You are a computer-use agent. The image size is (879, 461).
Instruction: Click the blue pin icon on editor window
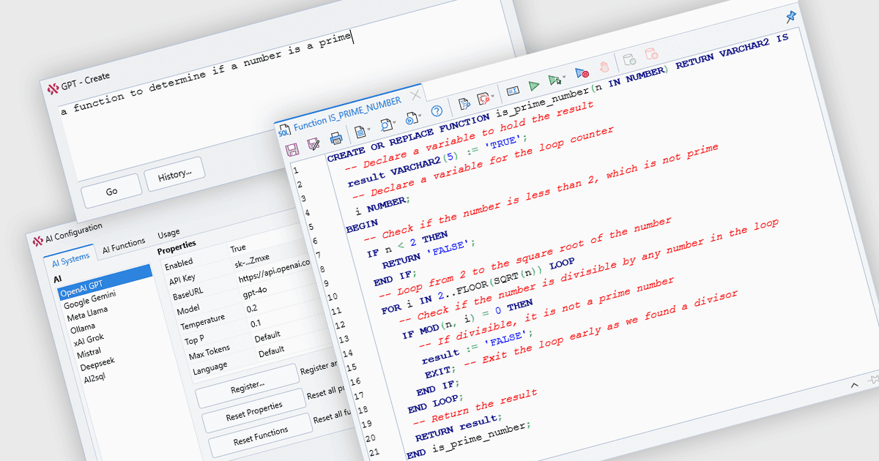coord(790,17)
